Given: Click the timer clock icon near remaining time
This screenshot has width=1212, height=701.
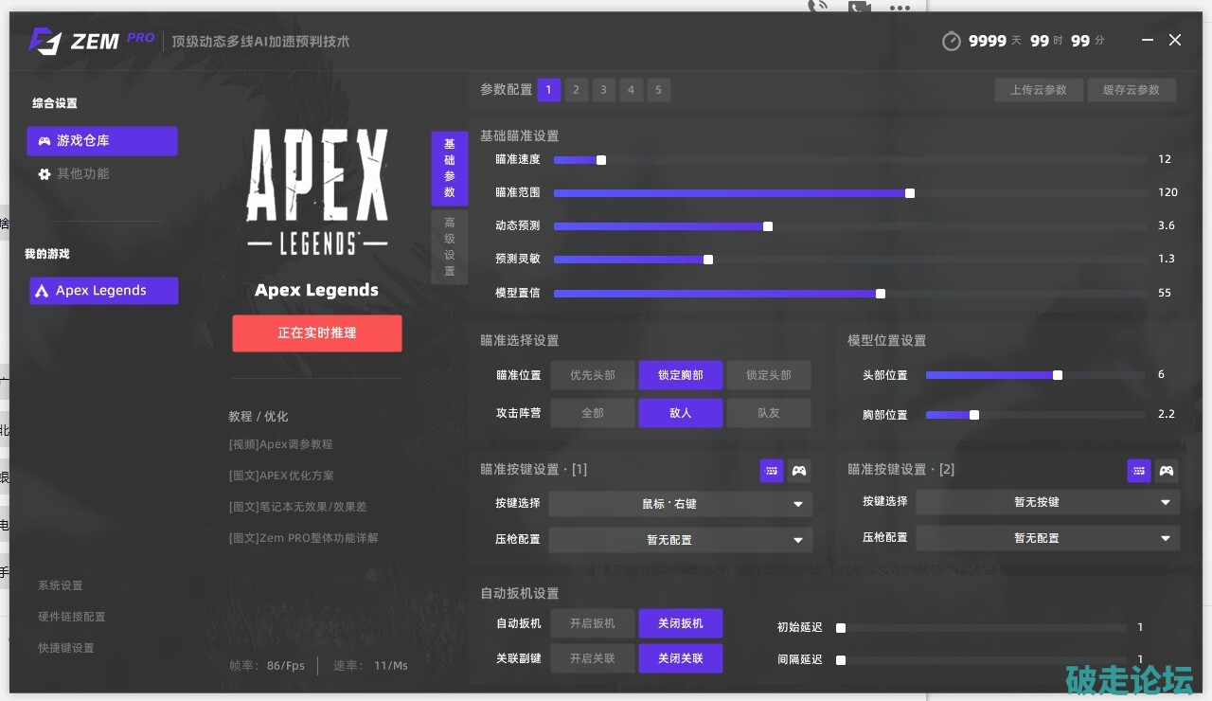Looking at the screenshot, I should tap(952, 42).
